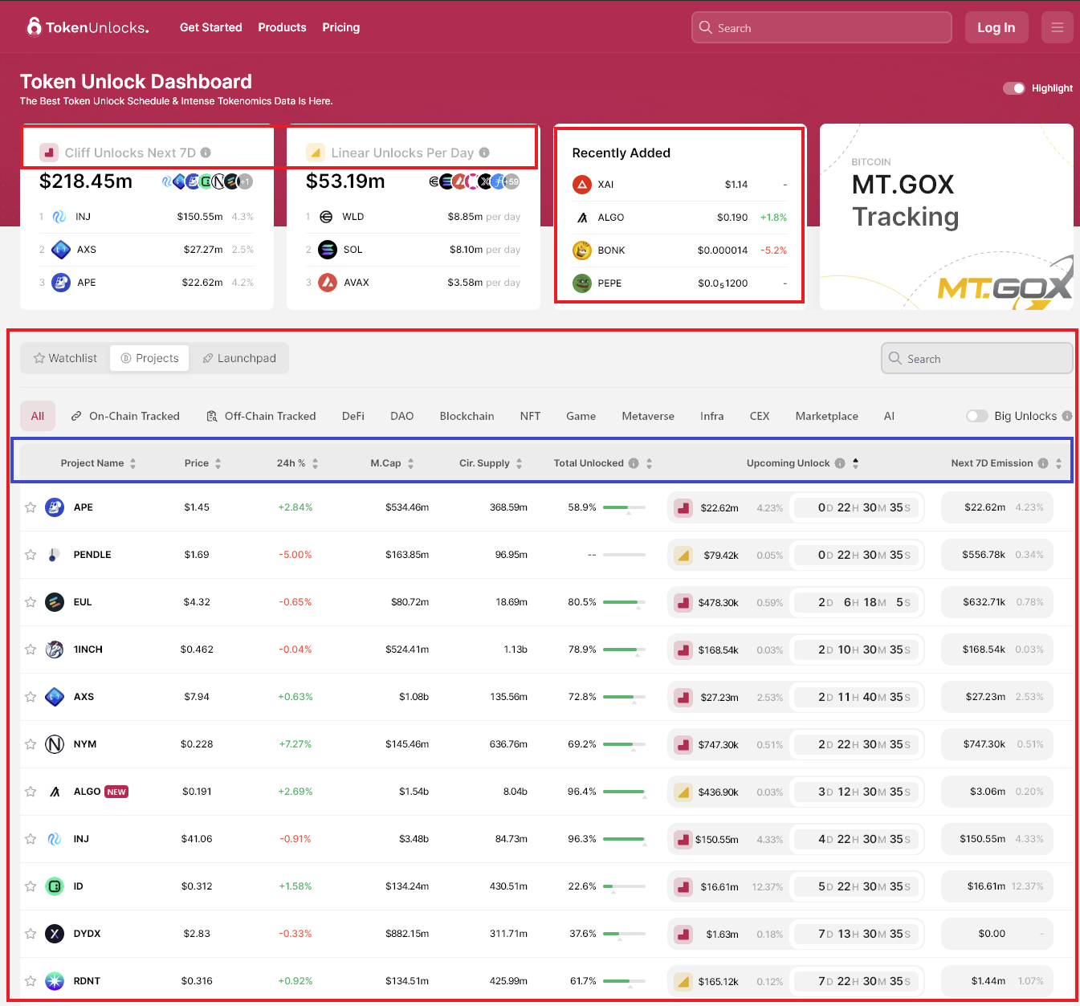Click the NYM token icon in table
1080x1006 pixels.
point(55,744)
